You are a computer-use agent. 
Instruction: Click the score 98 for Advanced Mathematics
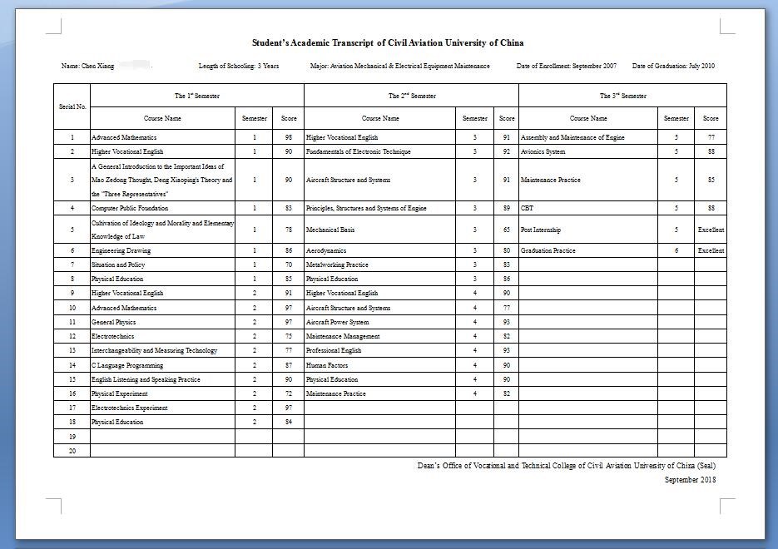(289, 137)
